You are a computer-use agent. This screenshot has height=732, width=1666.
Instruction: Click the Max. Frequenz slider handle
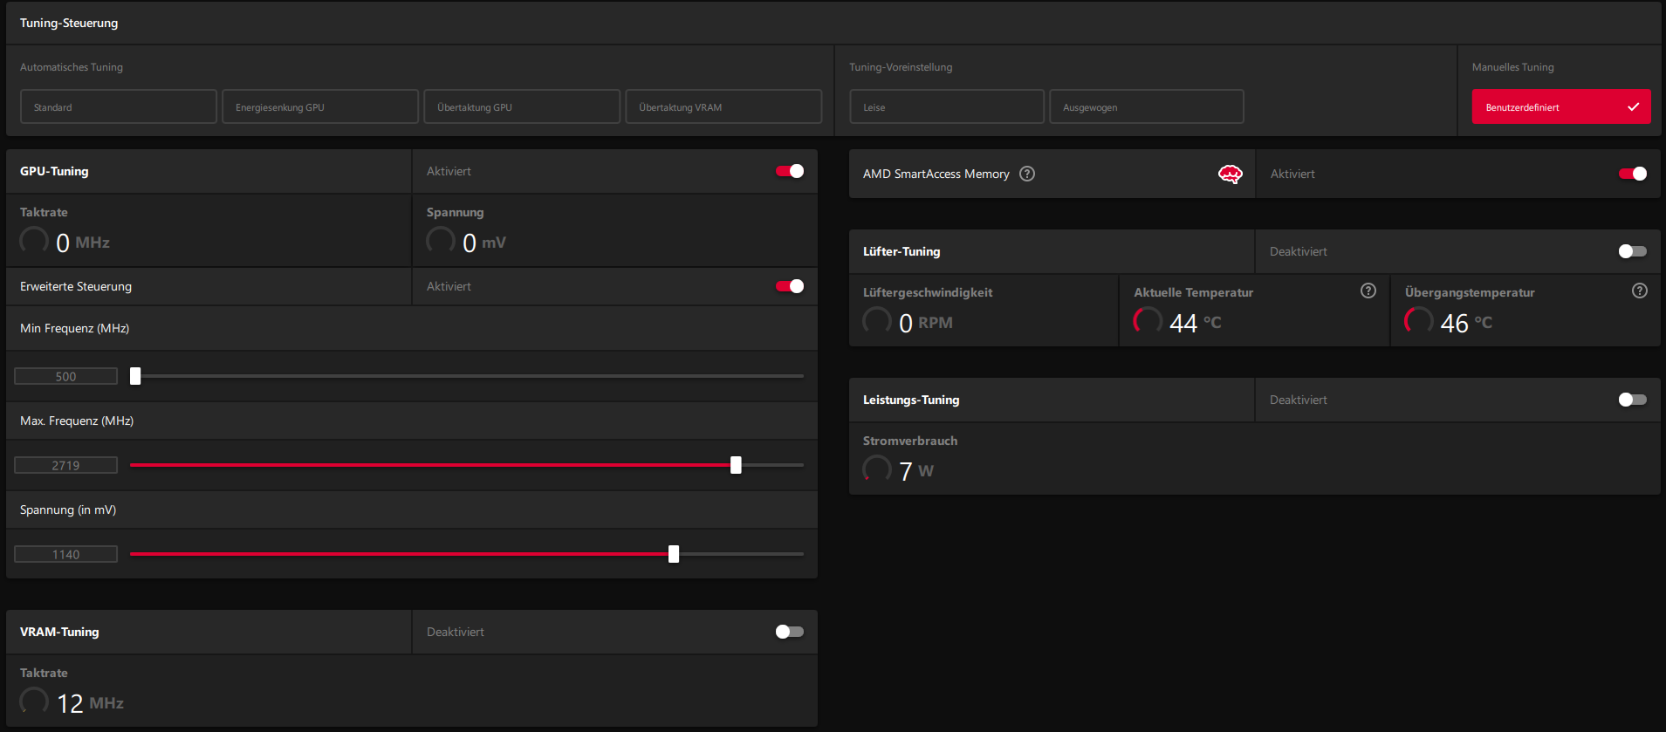coord(736,465)
